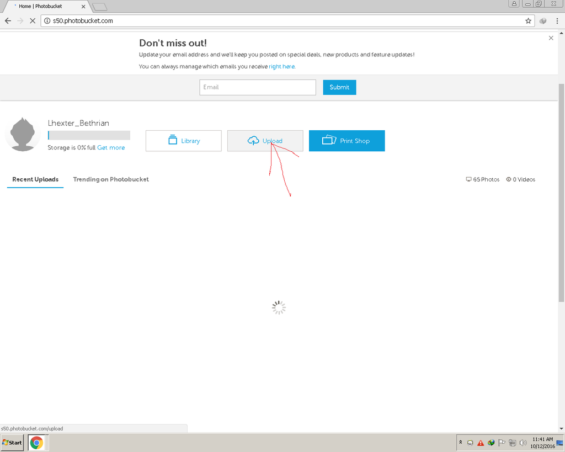Bookmark this page with the star icon
Screen dimensions: 565x452
(528, 21)
